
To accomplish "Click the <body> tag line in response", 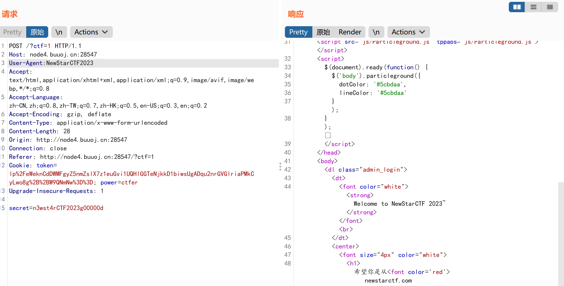I will [x=327, y=161].
